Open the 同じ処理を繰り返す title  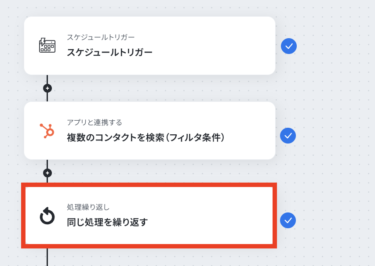tap(107, 222)
